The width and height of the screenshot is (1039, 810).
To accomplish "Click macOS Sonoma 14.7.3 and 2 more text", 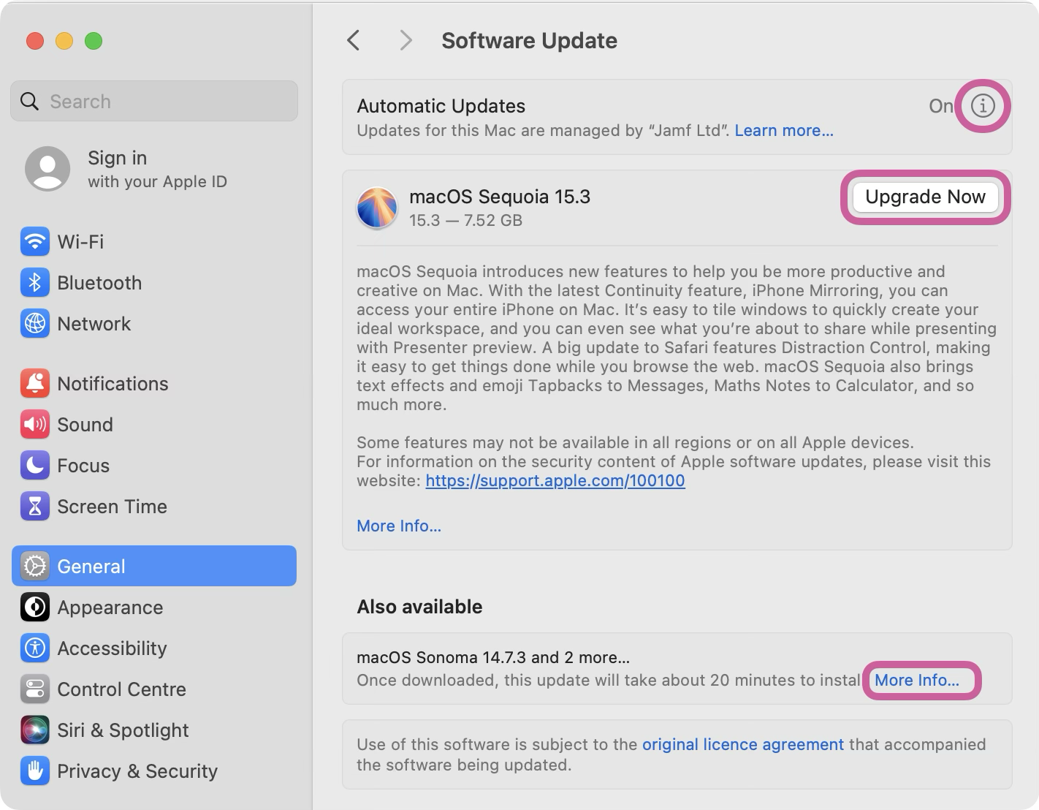I will click(493, 657).
